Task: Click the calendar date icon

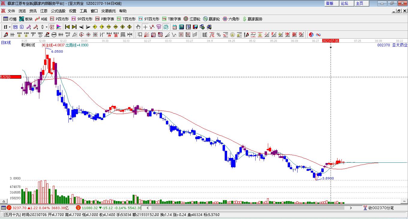Action: coord(174,27)
